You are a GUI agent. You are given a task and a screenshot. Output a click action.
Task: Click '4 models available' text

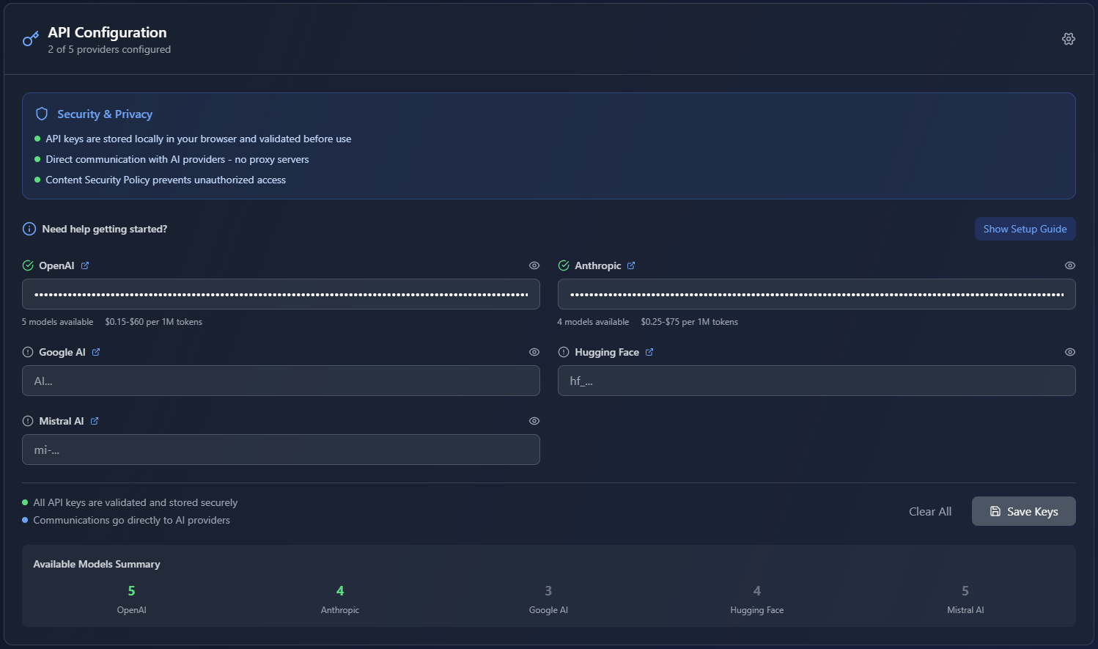pos(593,322)
